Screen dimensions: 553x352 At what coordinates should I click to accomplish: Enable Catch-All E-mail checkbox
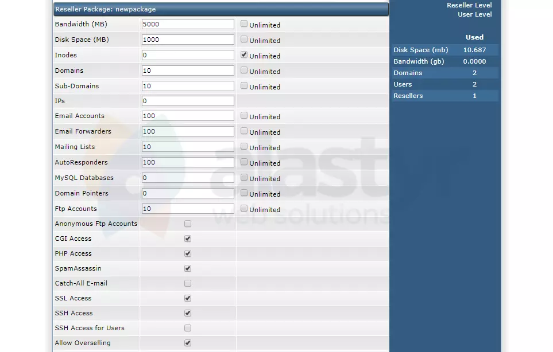[x=188, y=283]
